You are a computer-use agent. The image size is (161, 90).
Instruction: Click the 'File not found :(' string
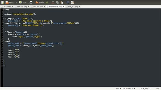point(32,25)
